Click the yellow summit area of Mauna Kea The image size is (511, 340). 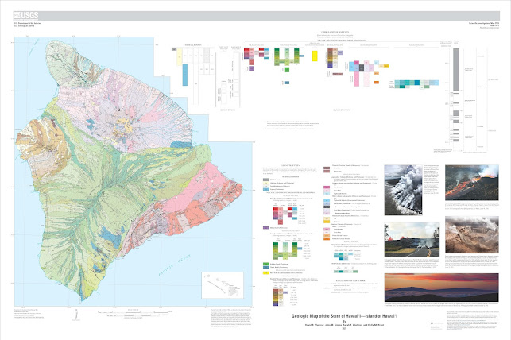pyautogui.click(x=125, y=126)
